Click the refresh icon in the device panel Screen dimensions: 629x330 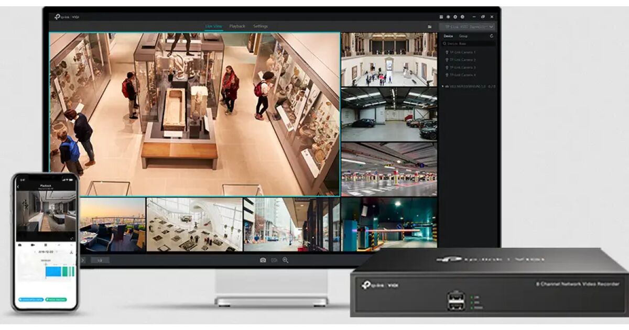pos(491,36)
